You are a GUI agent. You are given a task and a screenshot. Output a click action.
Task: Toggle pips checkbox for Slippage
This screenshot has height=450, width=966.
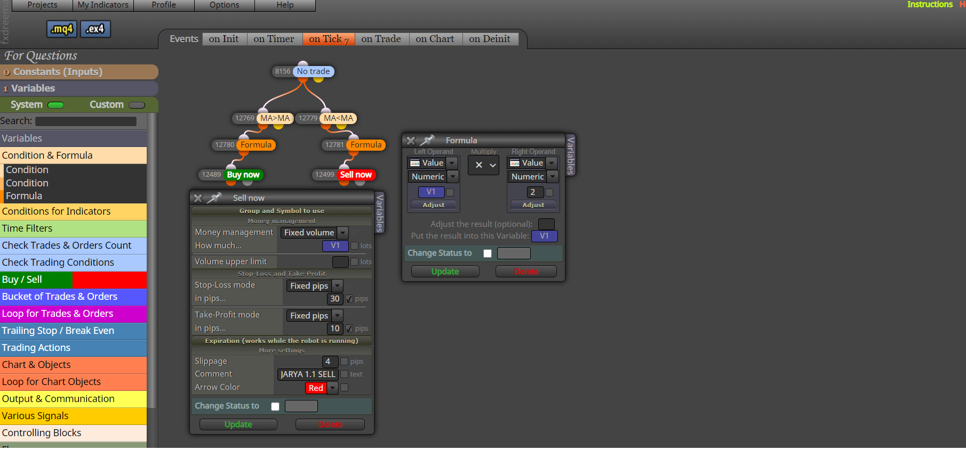(344, 362)
